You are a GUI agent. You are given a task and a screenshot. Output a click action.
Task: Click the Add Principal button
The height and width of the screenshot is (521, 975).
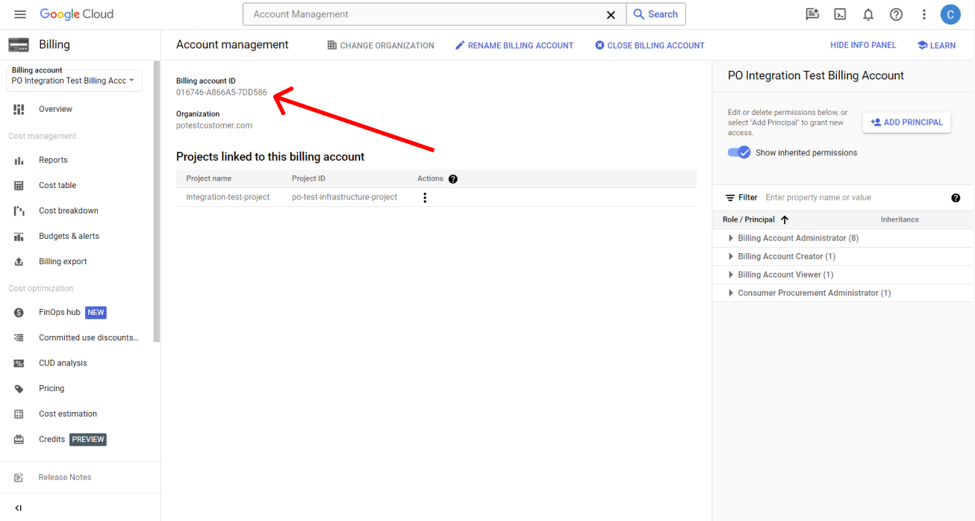pos(906,122)
